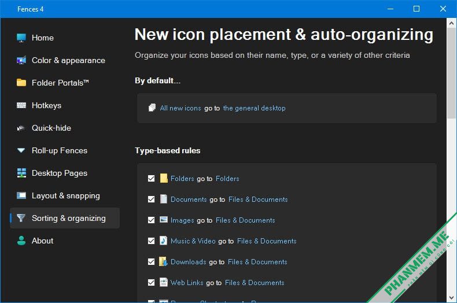
Task: Click the 'Documents' type link
Action: pos(189,199)
